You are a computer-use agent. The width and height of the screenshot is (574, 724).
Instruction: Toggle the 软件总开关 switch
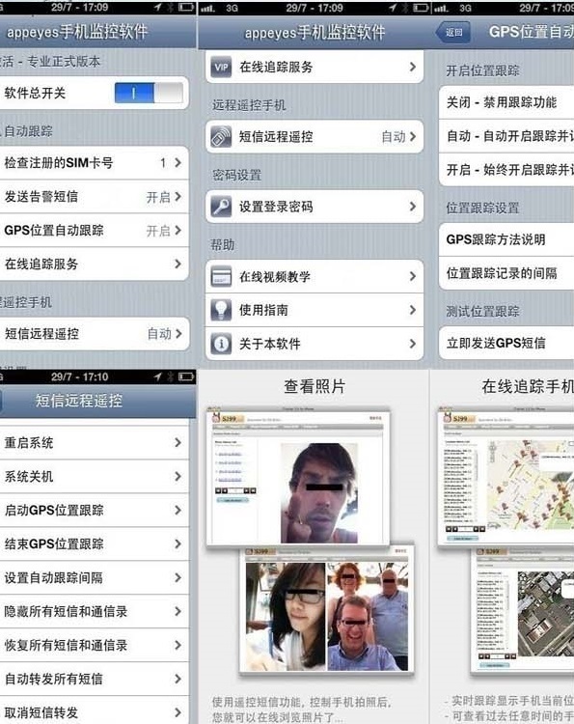[149, 94]
